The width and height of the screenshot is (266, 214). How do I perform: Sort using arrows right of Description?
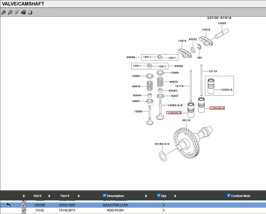(x=146, y=196)
